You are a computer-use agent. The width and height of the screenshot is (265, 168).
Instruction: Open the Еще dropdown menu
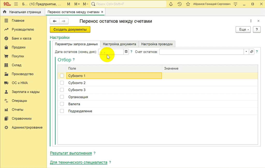(x=243, y=30)
